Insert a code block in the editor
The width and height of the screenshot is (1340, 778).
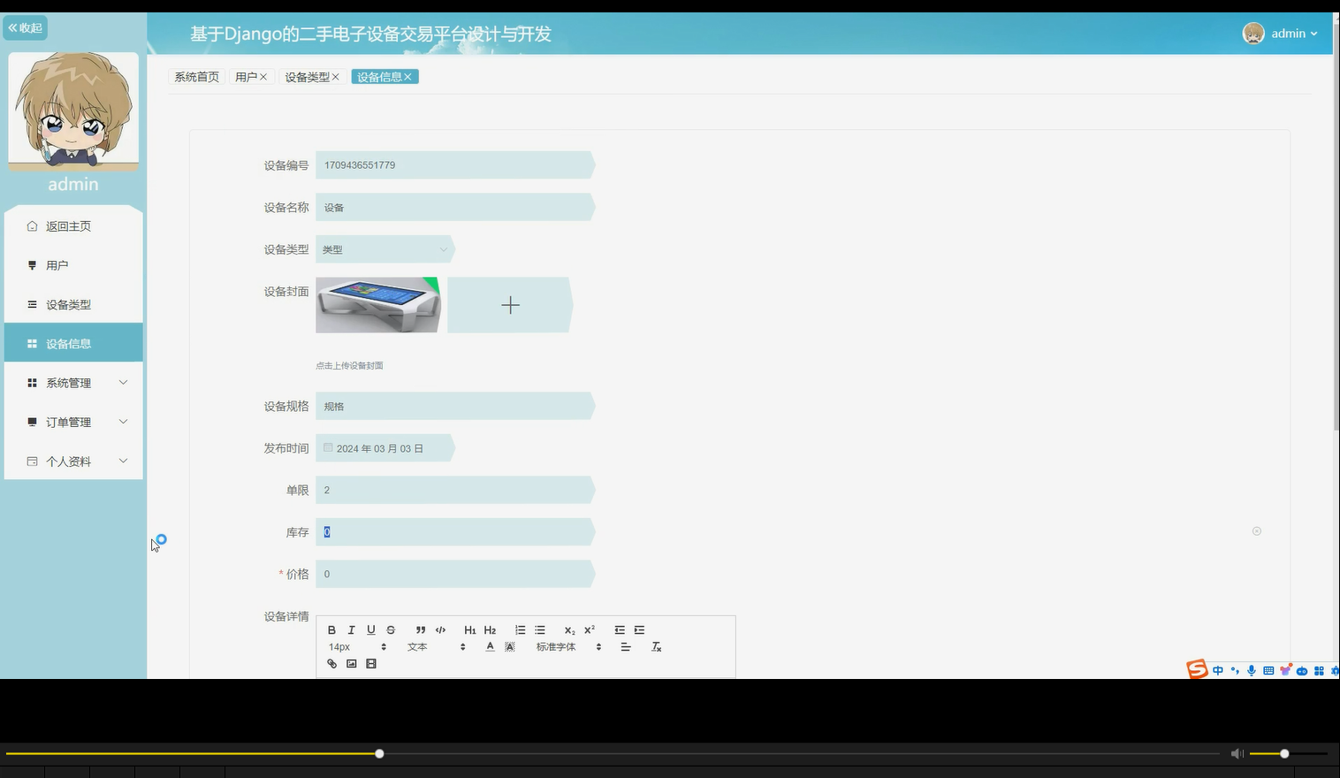point(440,630)
